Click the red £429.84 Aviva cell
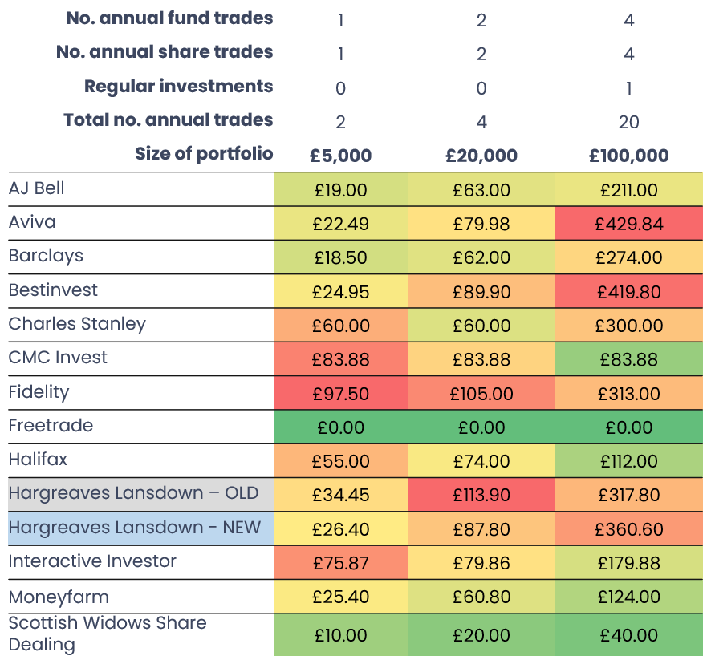This screenshot has height=660, width=707. pos(628,225)
